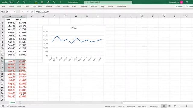Select row 13 header
This screenshot has height=108, width=193.
click(2, 58)
